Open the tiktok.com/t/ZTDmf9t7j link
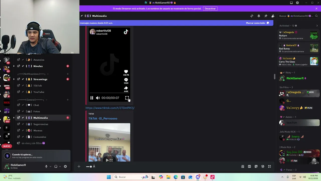The height and width of the screenshot is (181, 321). [x=110, y=108]
